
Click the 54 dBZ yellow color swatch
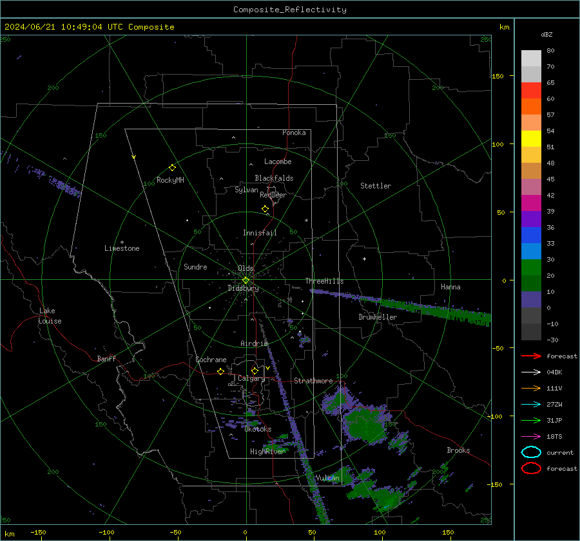531,138
